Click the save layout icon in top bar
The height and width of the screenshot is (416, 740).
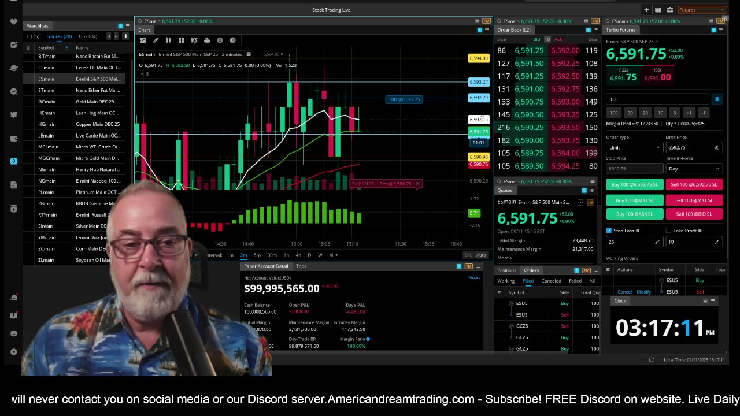coord(658,10)
